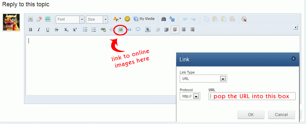Collapse the toolbar with the corner arrow

(x=295, y=28)
